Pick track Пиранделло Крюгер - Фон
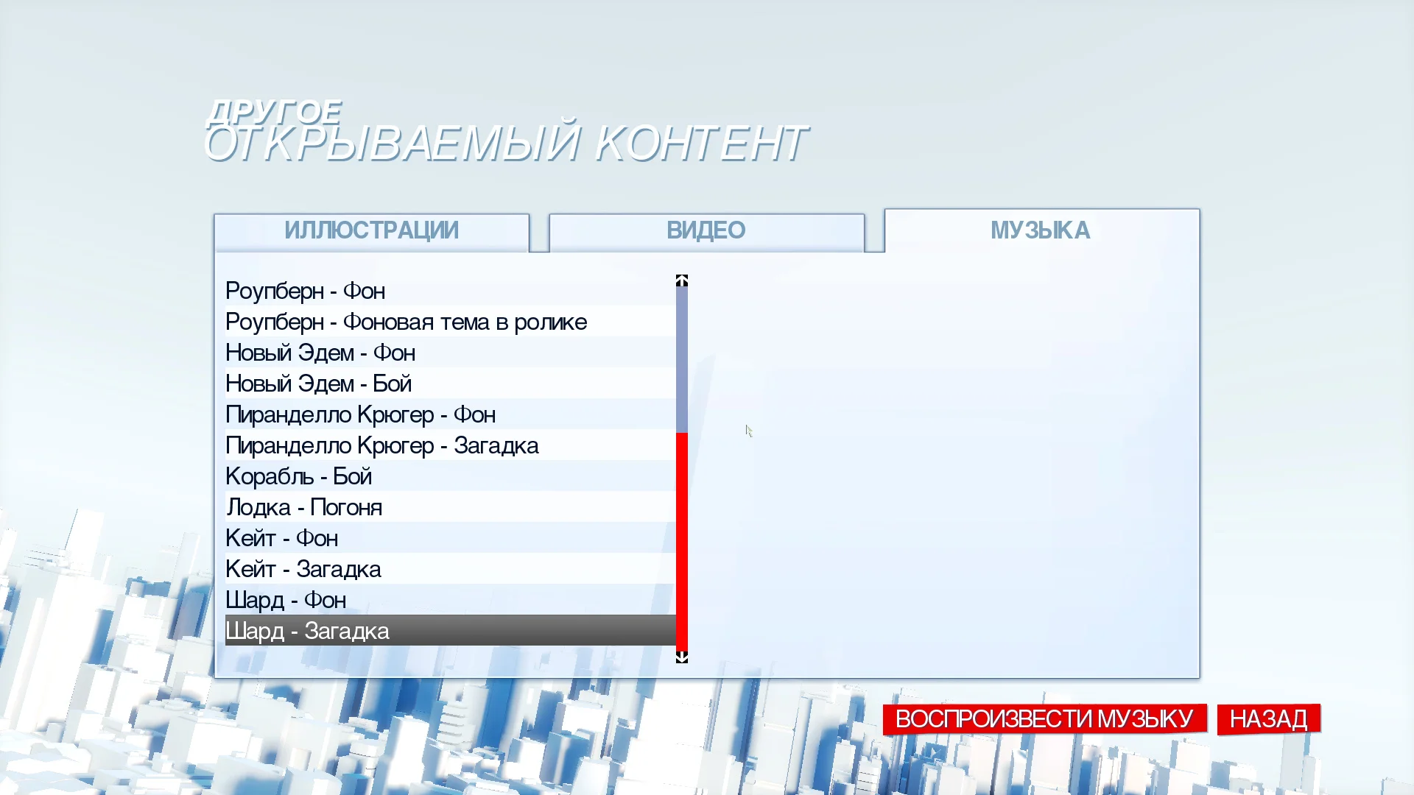The width and height of the screenshot is (1414, 795). pyautogui.click(x=450, y=414)
